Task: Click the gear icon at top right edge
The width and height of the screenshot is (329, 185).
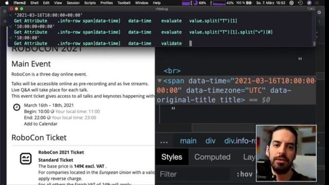Action: (319, 12)
